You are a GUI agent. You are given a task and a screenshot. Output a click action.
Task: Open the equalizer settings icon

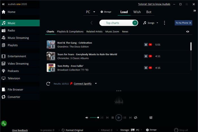[x=151, y=118]
